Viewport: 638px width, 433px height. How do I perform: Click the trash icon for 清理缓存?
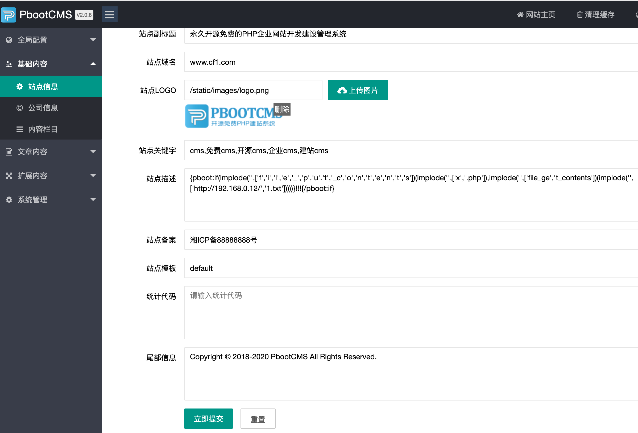[579, 15]
